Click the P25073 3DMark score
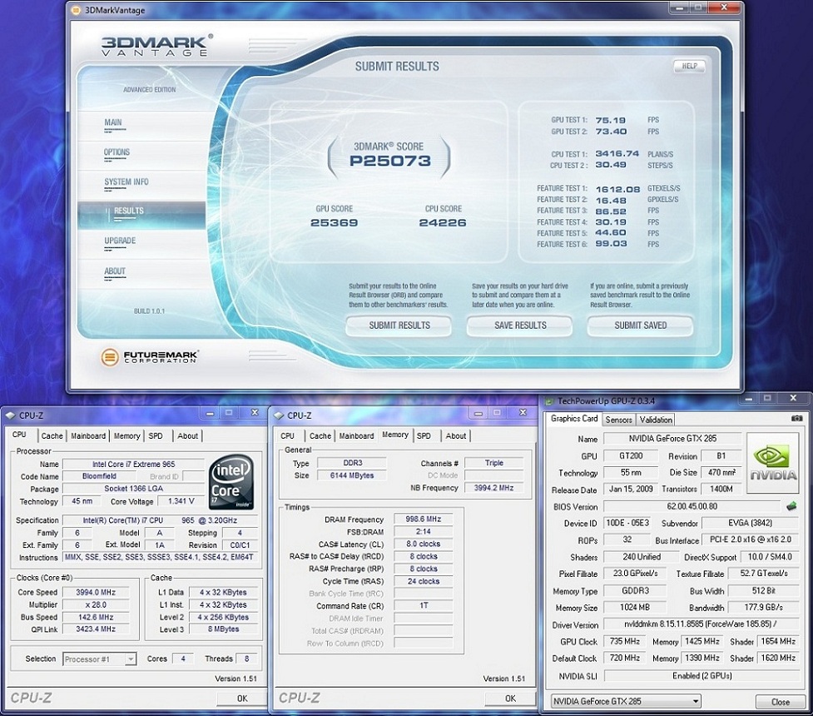This screenshot has height=716, width=813. pyautogui.click(x=390, y=161)
